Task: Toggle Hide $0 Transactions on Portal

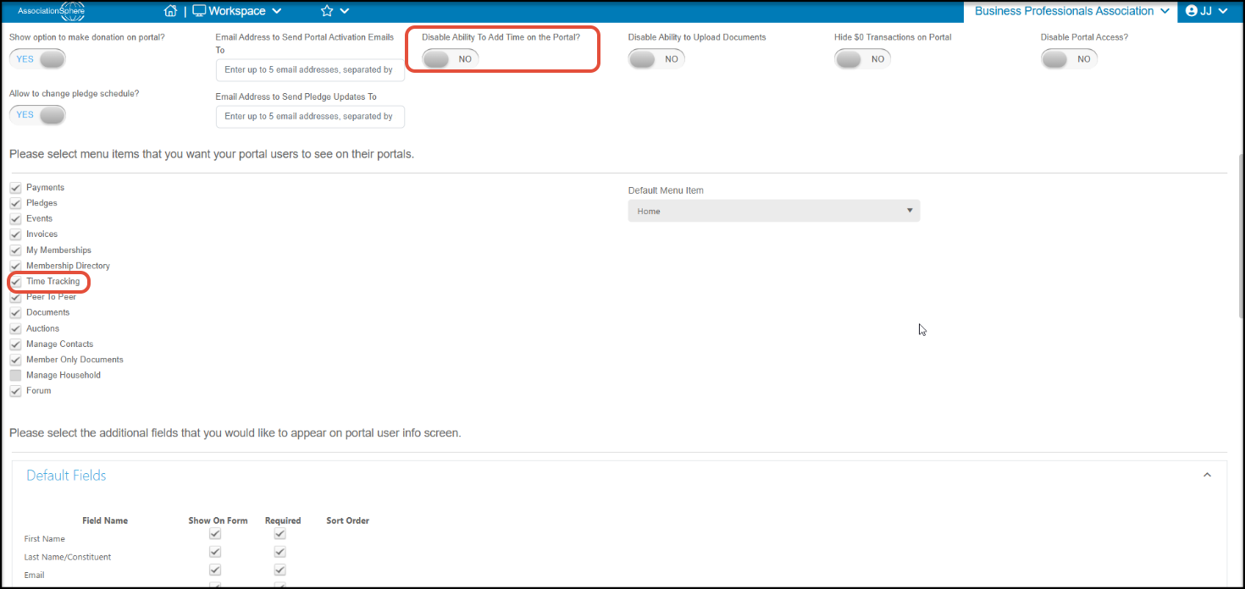Action: 862,59
